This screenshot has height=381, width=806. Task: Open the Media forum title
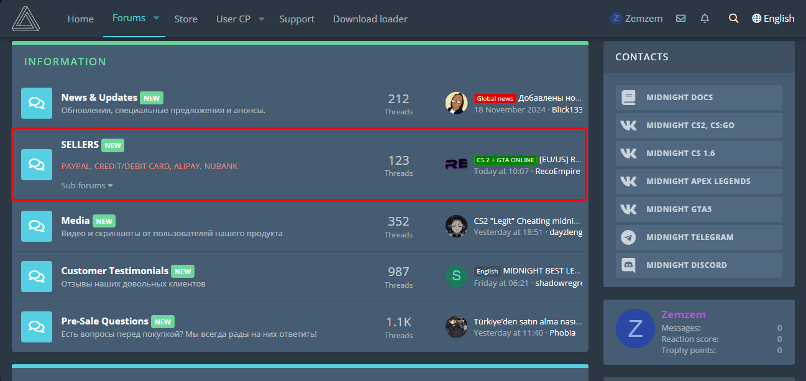(76, 220)
